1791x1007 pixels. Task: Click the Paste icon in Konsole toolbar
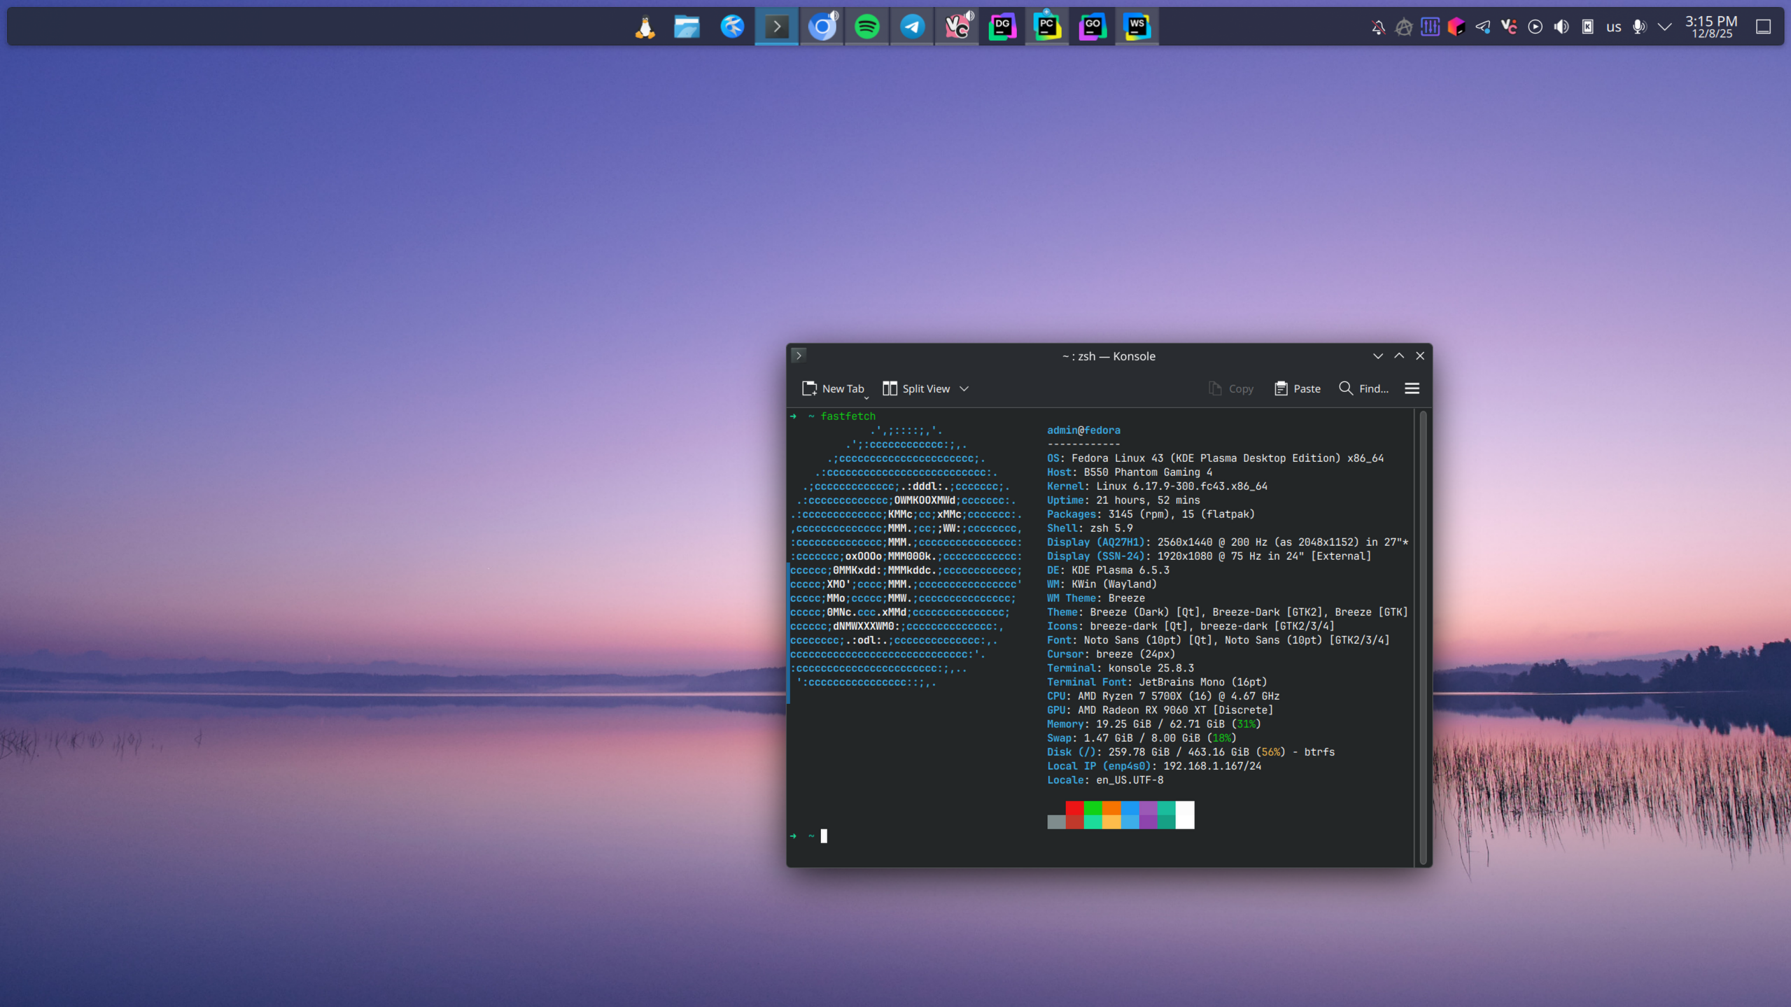1281,388
